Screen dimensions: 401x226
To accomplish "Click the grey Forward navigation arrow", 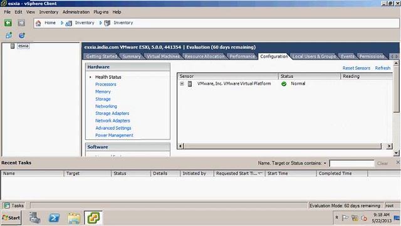I will coord(21,23).
